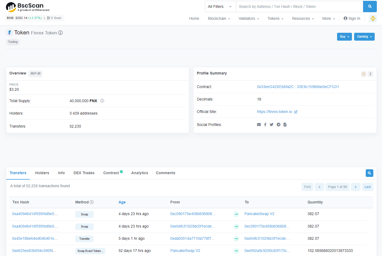
Task: Expand the More menu
Action: pyautogui.click(x=329, y=18)
